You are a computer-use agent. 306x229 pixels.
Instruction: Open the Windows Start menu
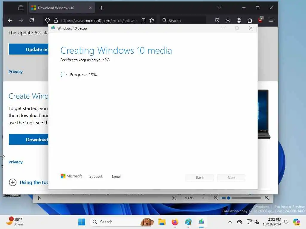click(82, 222)
